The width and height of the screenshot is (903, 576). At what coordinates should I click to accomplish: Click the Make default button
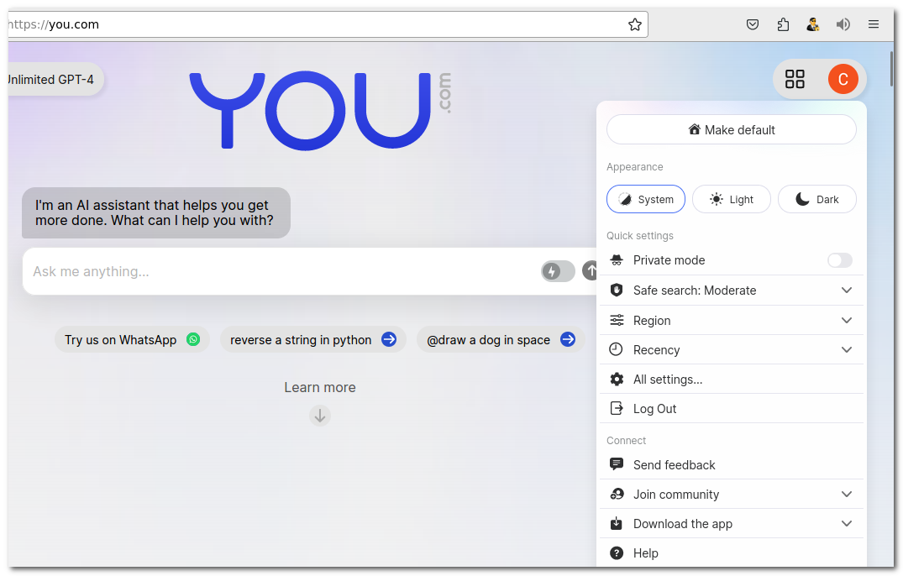tap(732, 129)
